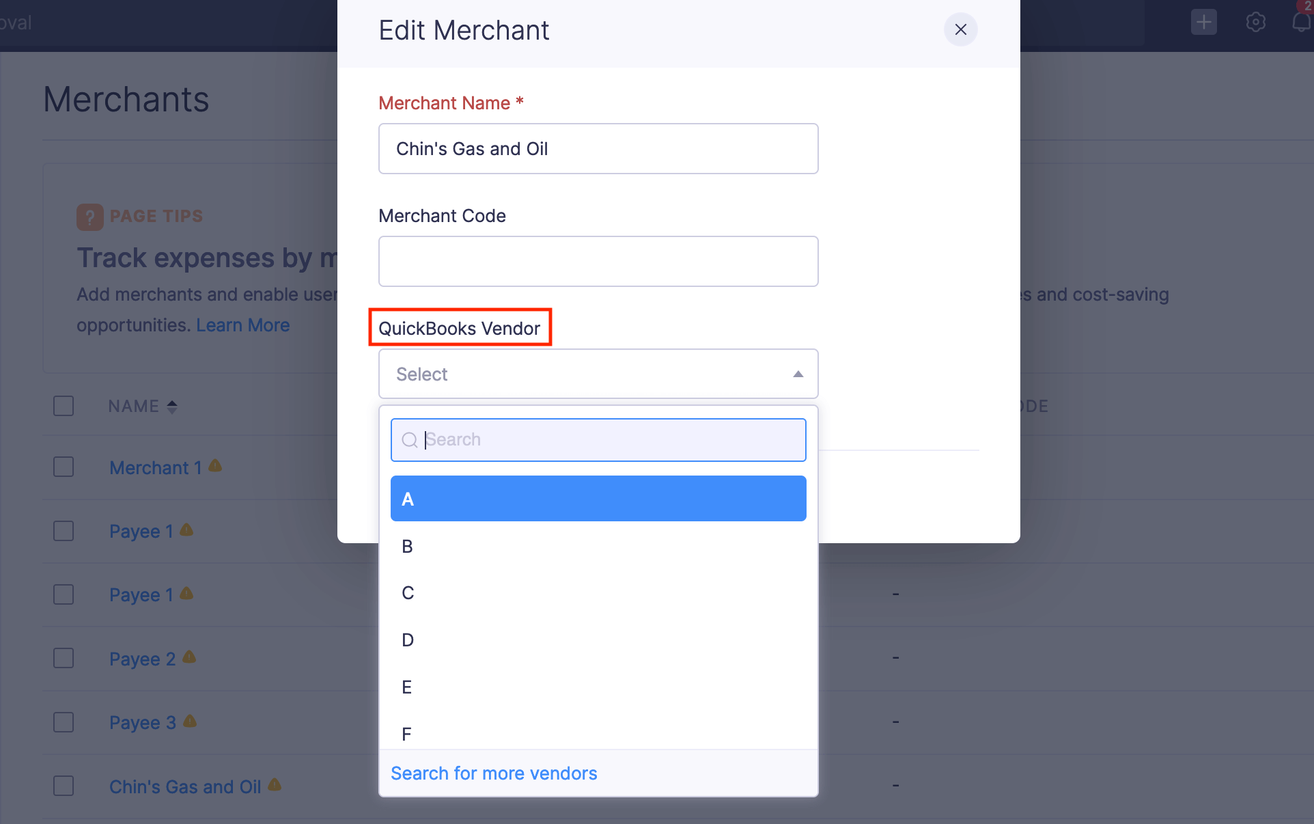This screenshot has width=1314, height=824.
Task: Open the Learn More link
Action: pos(242,325)
